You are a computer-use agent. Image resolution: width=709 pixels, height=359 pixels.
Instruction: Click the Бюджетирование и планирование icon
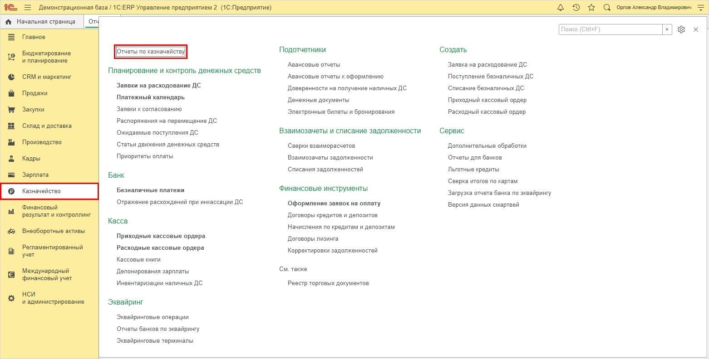[x=12, y=57]
